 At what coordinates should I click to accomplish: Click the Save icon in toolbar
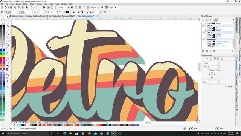[11, 8]
